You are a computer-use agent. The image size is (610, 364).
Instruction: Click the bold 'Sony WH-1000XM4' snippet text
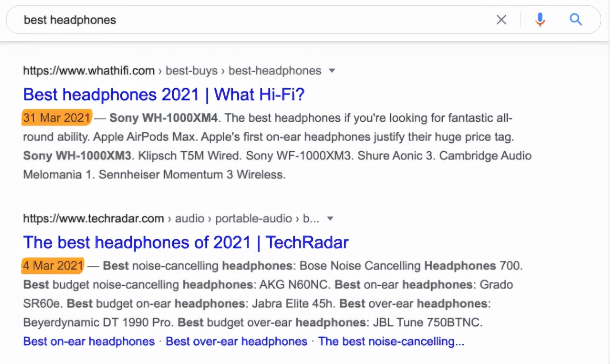click(164, 118)
